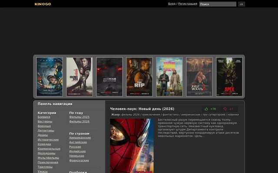Select the Комедии category
Image resolution: width=278 pixels, height=173 pixels.
[44, 144]
